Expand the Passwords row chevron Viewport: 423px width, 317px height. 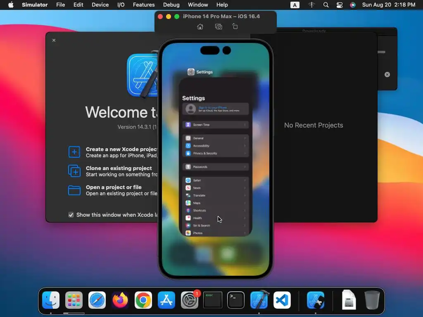pyautogui.click(x=245, y=167)
